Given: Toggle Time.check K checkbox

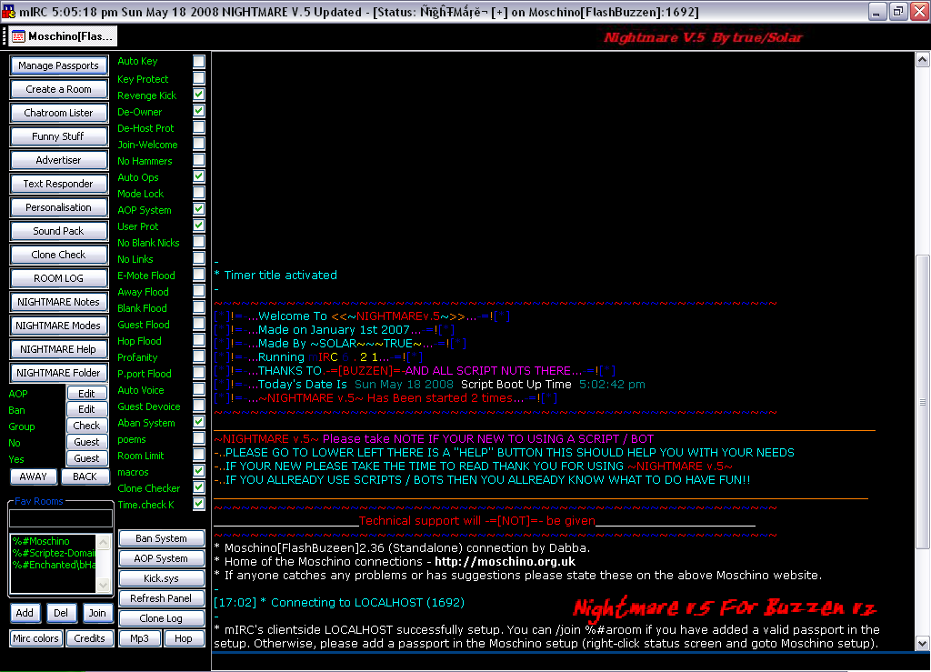Looking at the screenshot, I should 199,504.
